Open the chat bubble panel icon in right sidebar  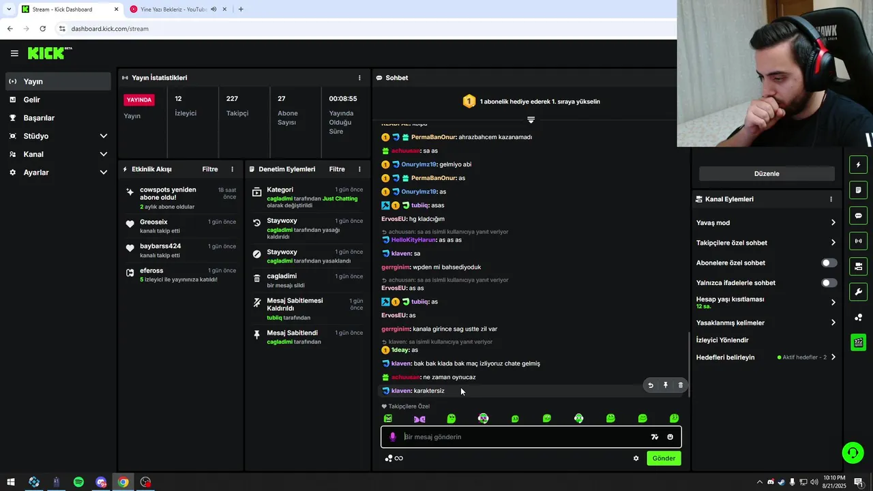pyautogui.click(x=858, y=215)
